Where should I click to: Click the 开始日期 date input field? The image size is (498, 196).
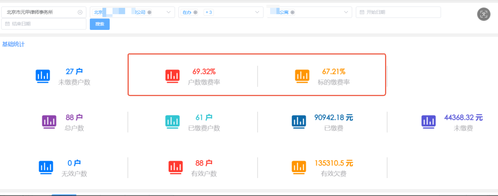(398, 12)
